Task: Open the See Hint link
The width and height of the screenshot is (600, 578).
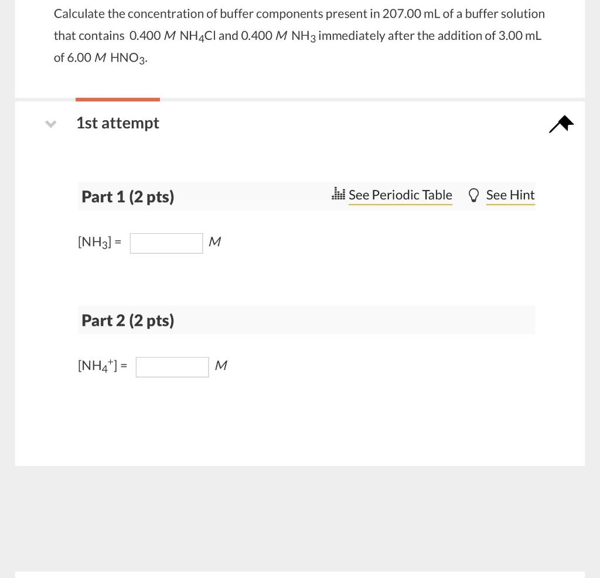Action: pos(510,195)
